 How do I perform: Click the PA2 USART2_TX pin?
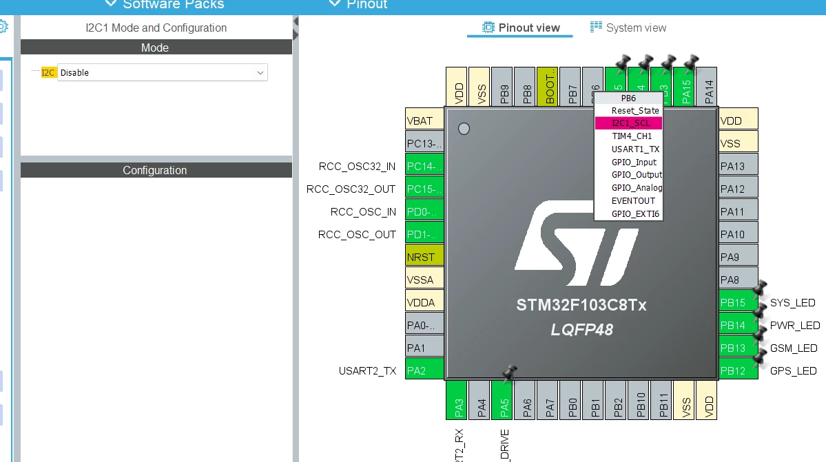[424, 370]
